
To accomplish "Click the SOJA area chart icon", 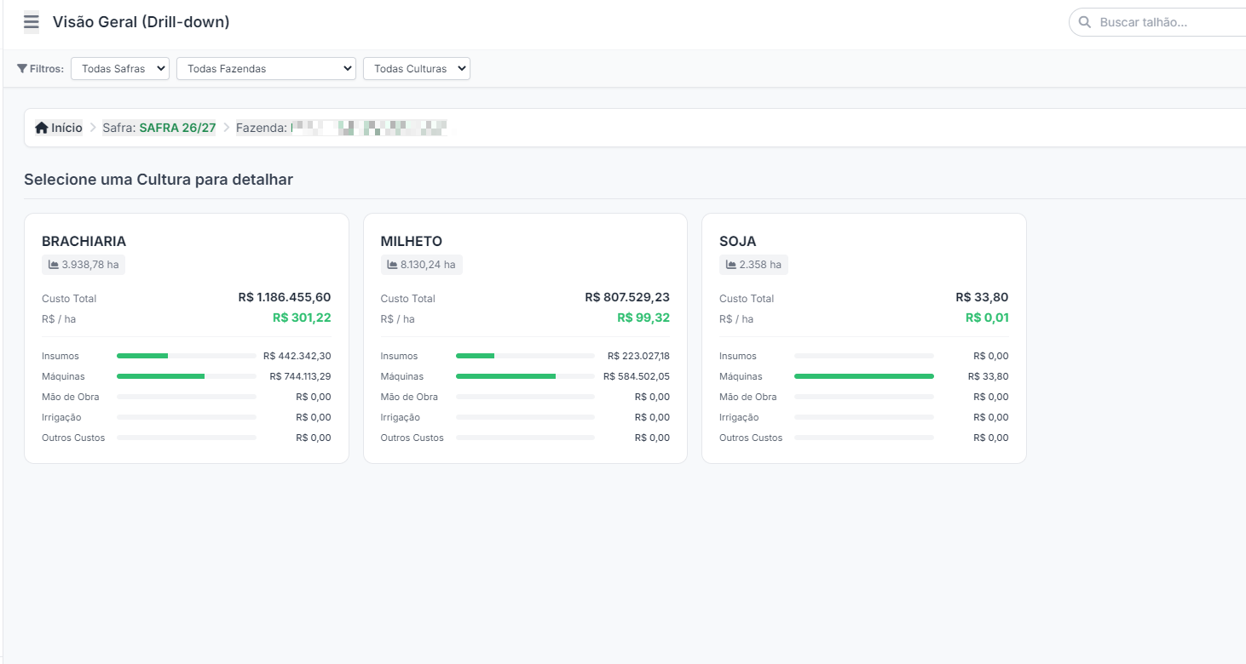I will tap(731, 265).
